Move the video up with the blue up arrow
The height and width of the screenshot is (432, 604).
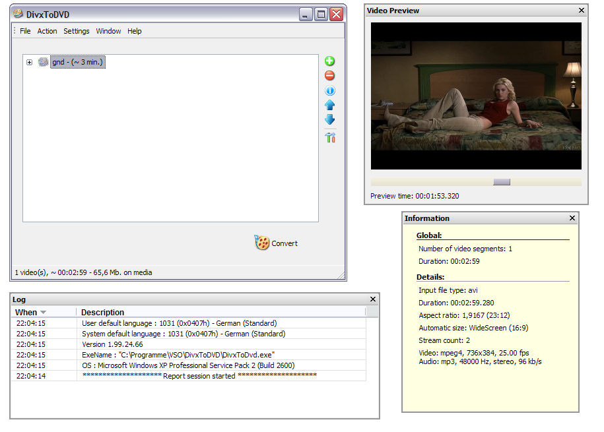point(330,105)
